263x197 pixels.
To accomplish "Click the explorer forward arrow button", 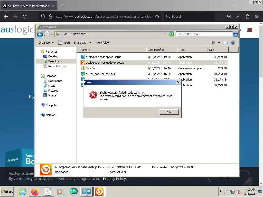I will pos(47,34).
